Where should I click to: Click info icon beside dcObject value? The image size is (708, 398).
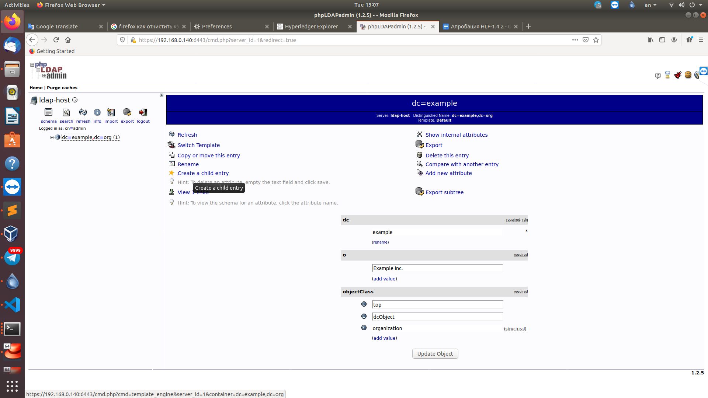pyautogui.click(x=364, y=317)
